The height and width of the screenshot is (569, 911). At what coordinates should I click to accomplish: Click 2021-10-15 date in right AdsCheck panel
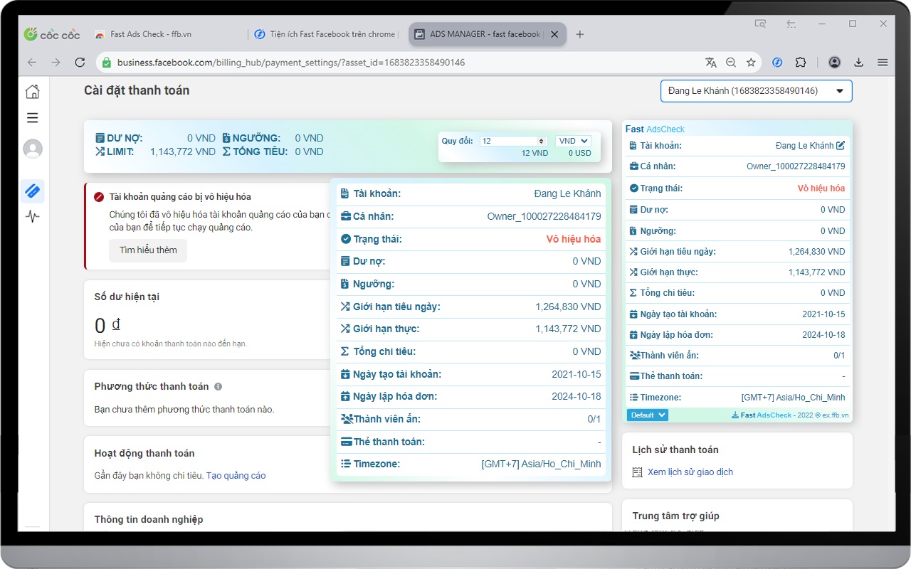click(823, 314)
